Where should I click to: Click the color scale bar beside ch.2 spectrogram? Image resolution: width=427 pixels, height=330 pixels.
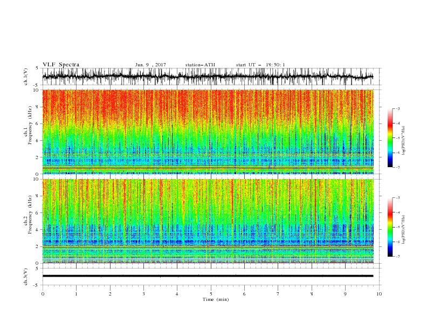pyautogui.click(x=390, y=227)
